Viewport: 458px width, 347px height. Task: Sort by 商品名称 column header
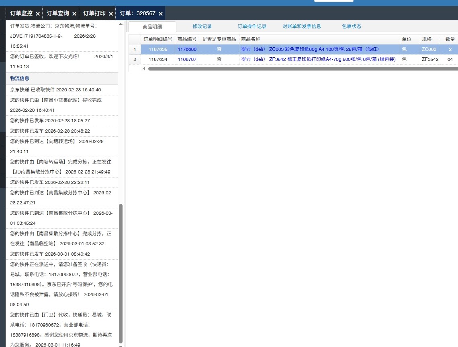(251, 39)
